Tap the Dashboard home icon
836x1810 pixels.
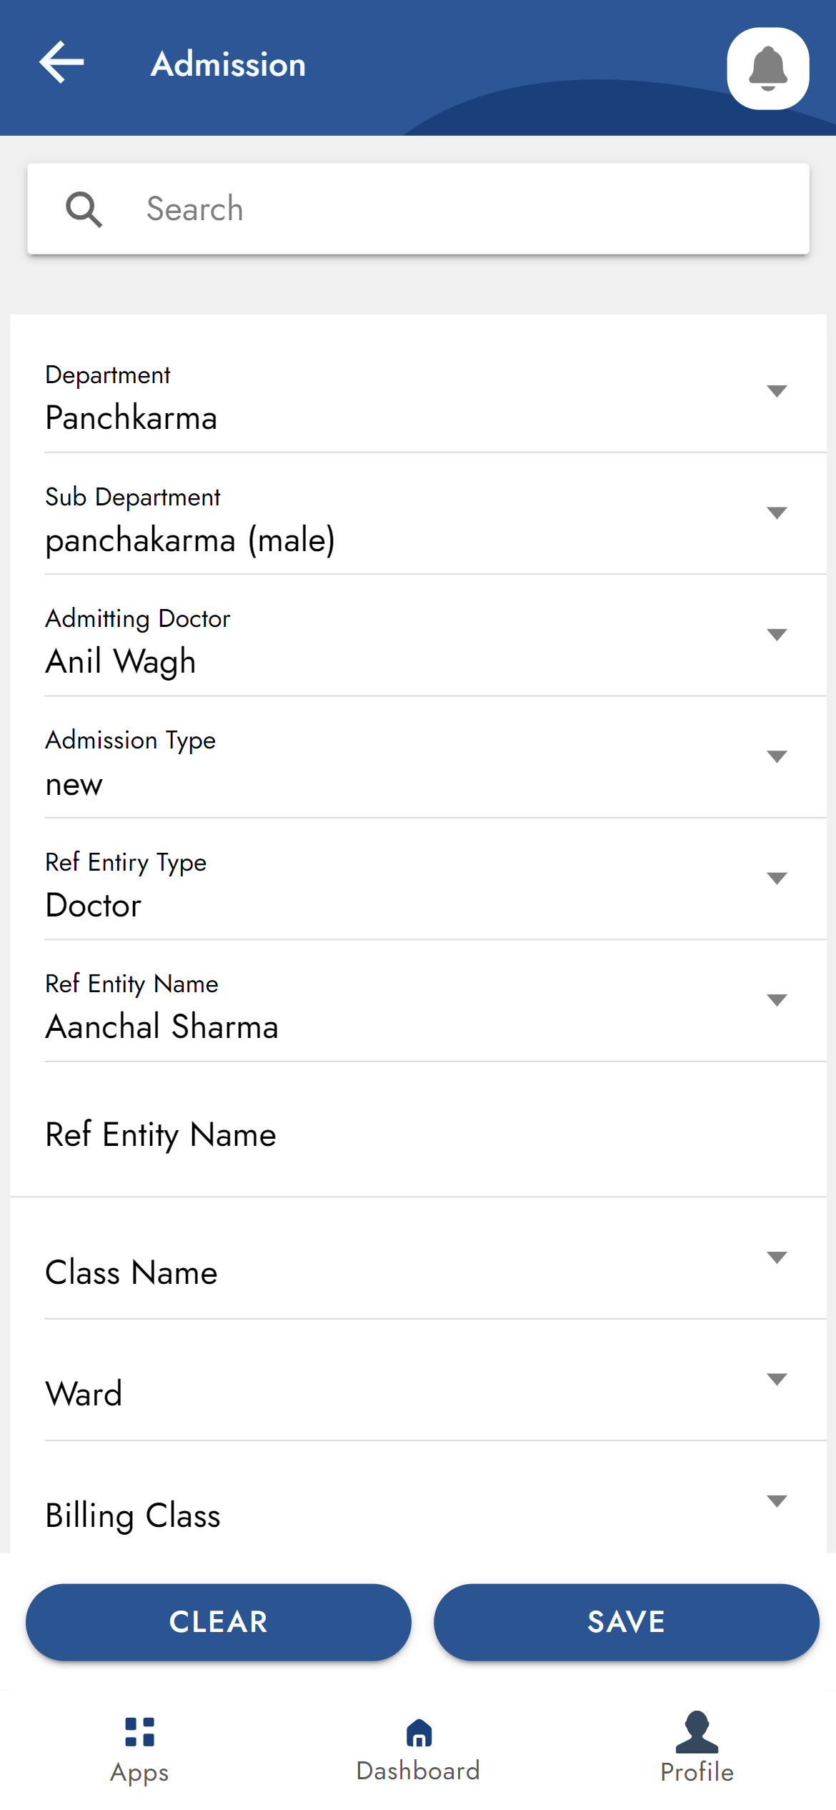click(419, 1733)
